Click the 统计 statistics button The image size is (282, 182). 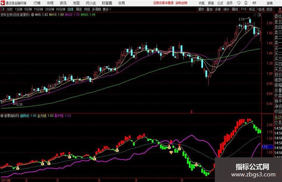[x=226, y=9]
